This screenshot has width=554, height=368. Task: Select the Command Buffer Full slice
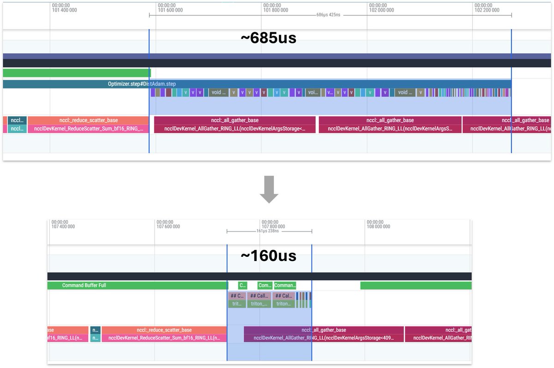[x=138, y=285]
